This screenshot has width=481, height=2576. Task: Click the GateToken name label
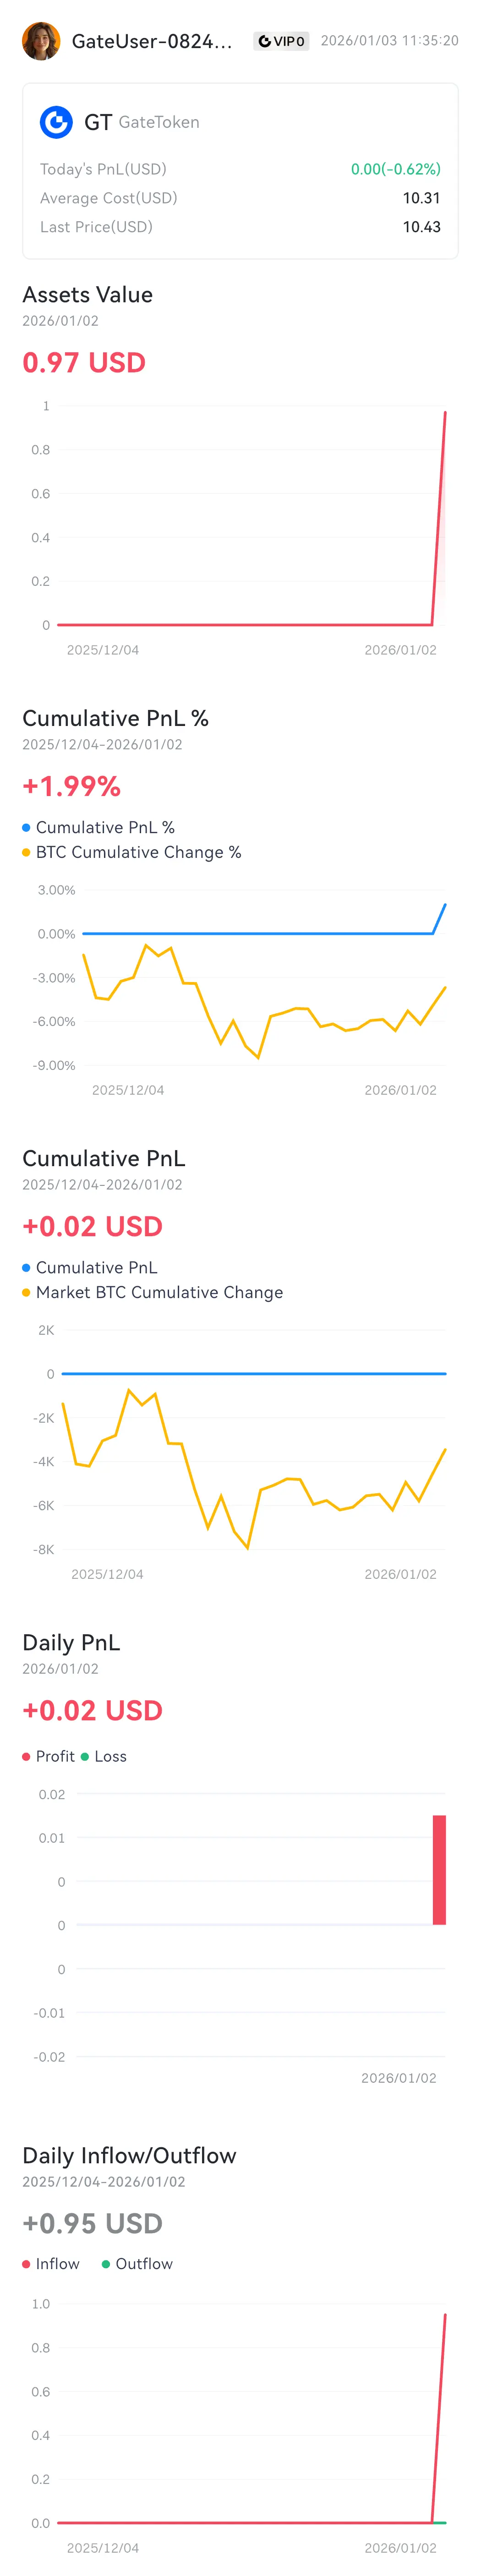click(x=159, y=122)
